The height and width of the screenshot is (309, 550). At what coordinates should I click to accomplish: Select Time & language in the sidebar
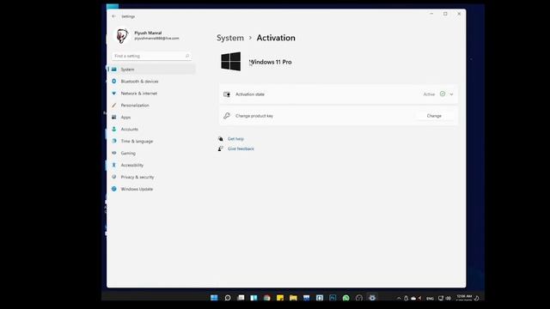tap(152, 141)
